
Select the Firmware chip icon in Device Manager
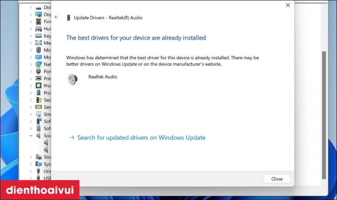coord(39,22)
